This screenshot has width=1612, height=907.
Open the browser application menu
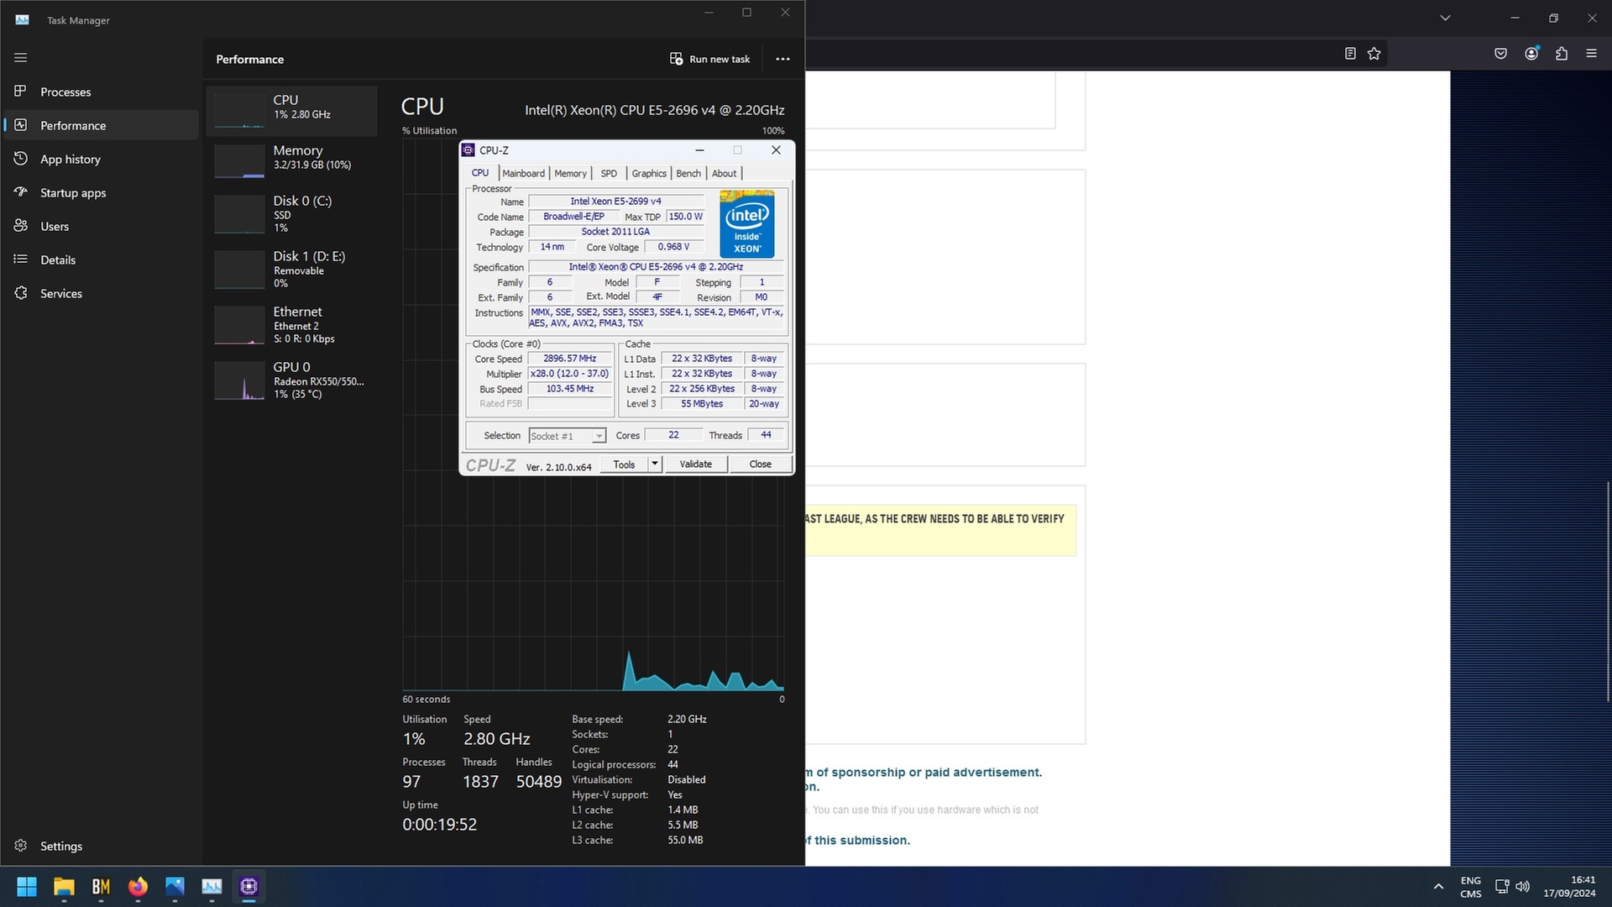[1591, 54]
